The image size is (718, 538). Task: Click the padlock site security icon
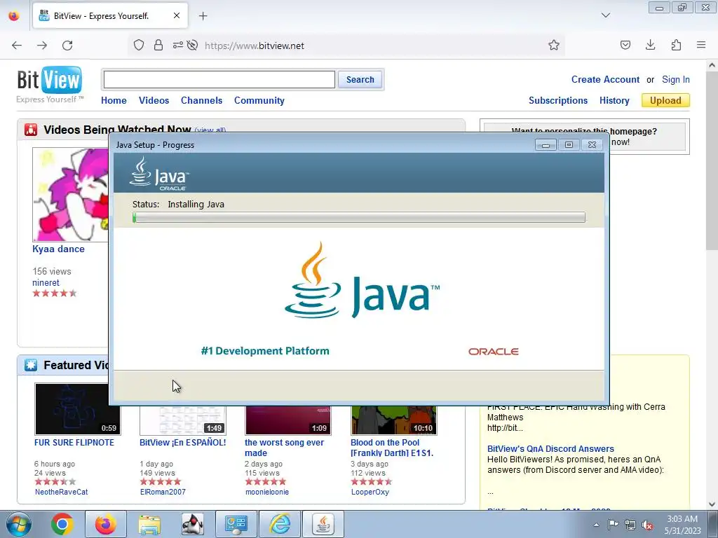point(158,46)
